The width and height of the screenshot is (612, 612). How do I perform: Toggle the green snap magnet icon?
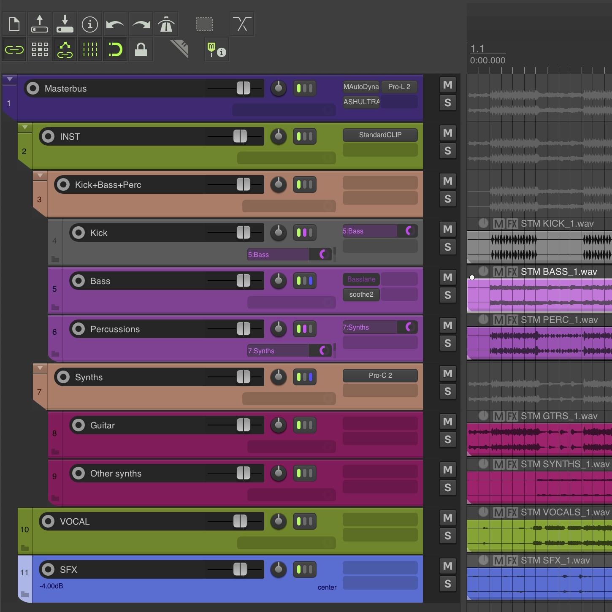(115, 49)
